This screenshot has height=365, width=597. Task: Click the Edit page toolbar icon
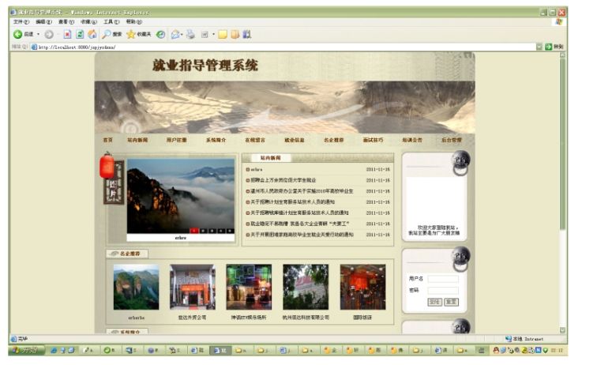[x=205, y=35]
